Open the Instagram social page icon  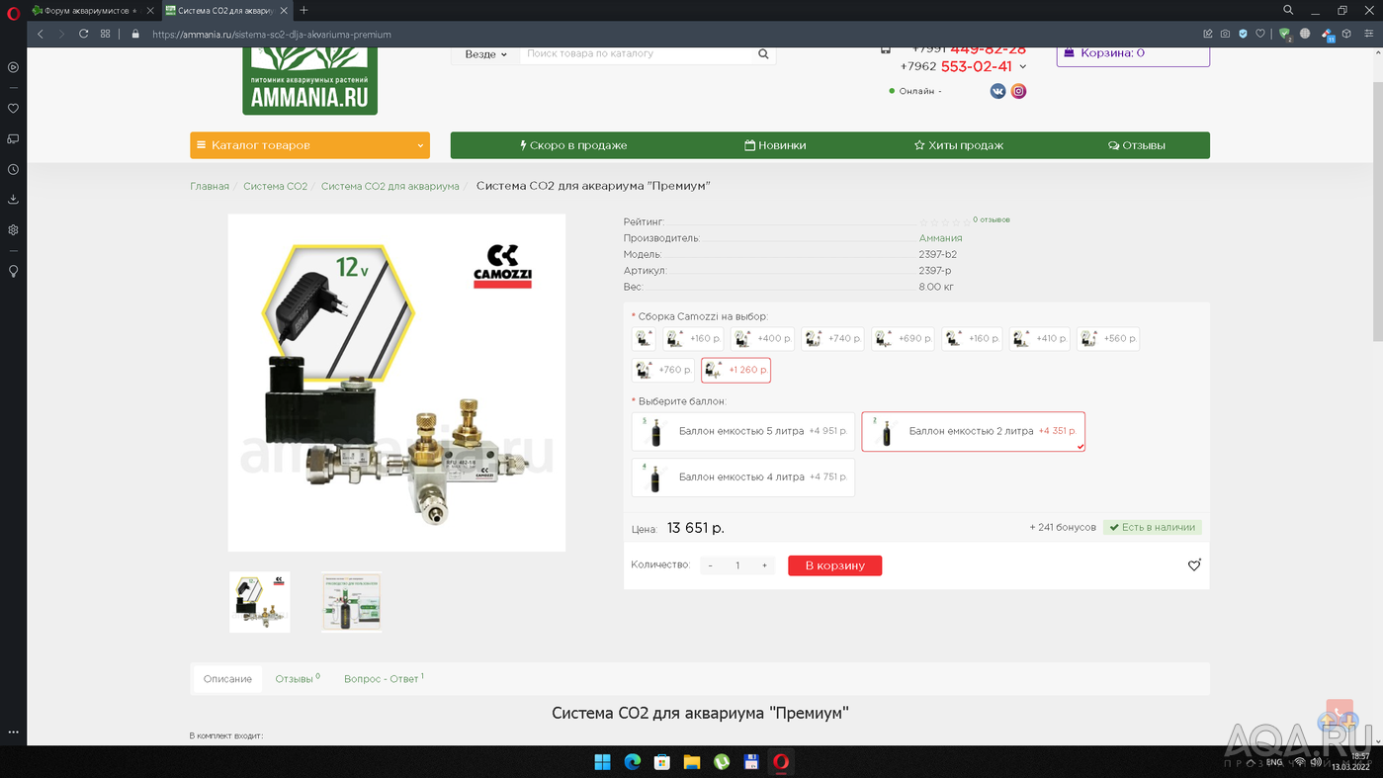tap(1018, 91)
